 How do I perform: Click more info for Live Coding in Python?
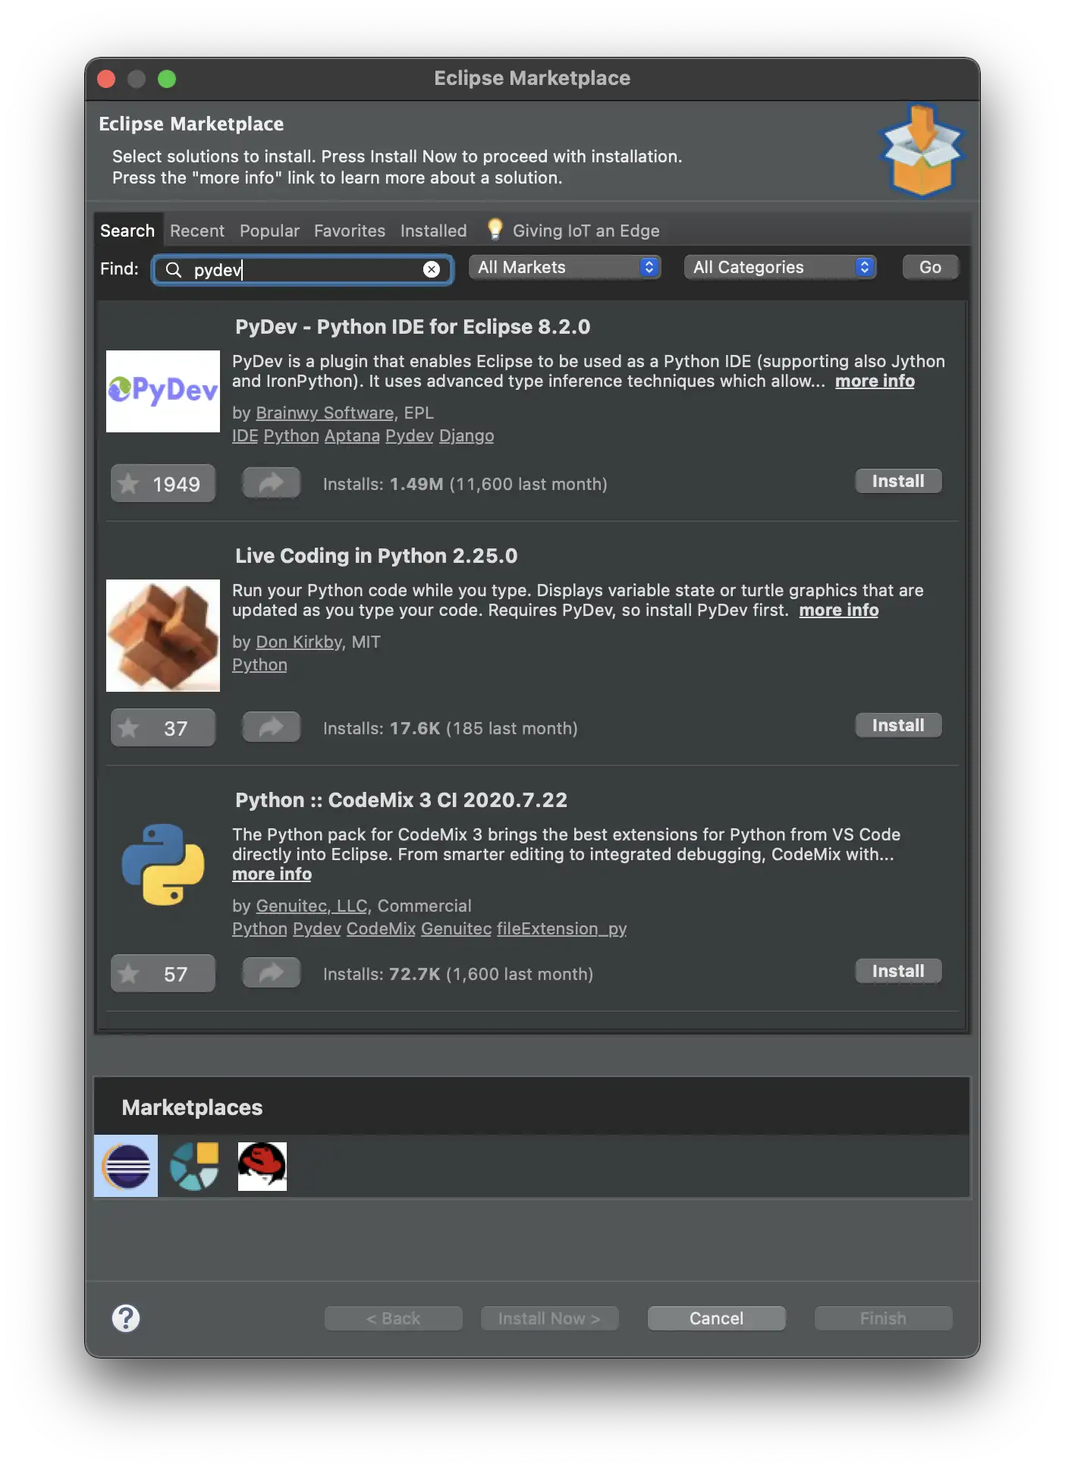(838, 610)
